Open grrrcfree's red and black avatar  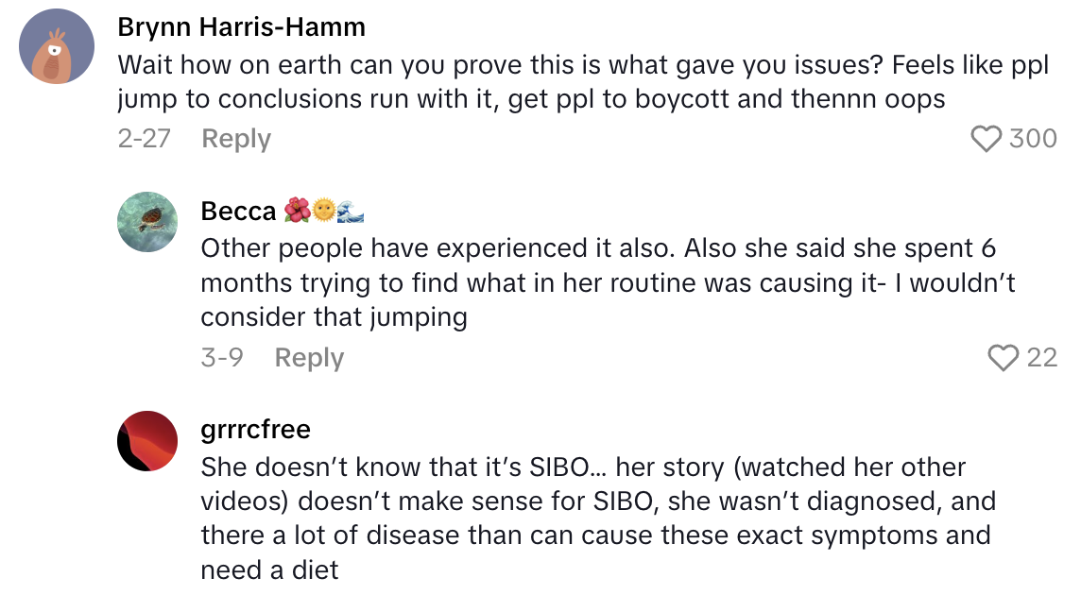(x=147, y=441)
